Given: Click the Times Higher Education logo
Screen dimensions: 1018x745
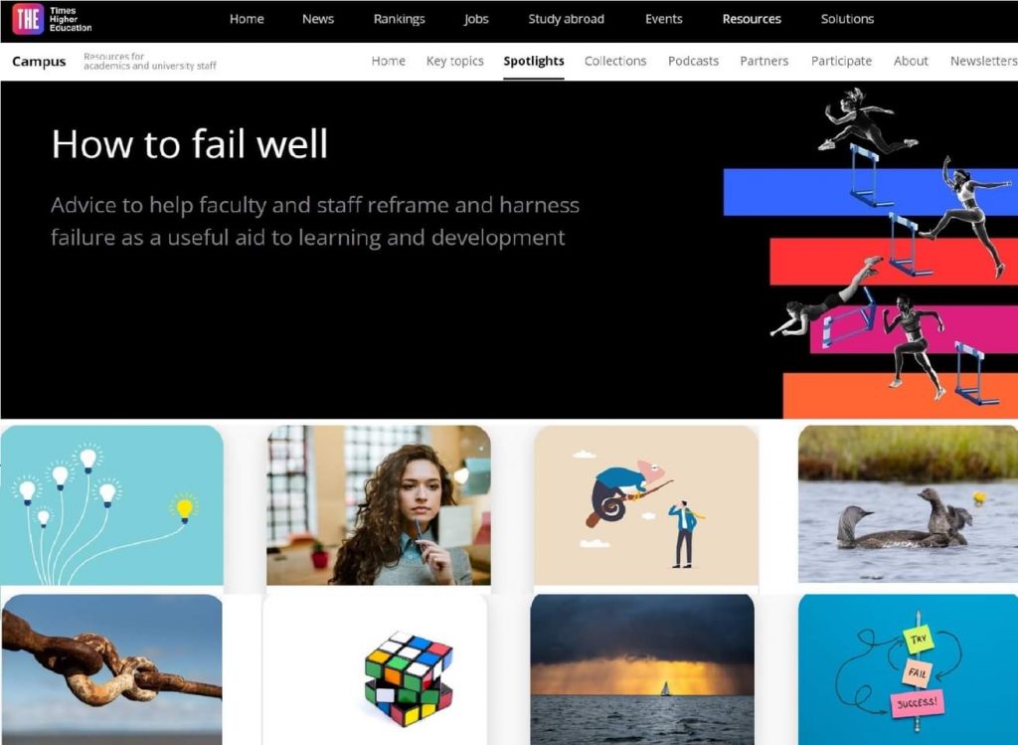Looking at the screenshot, I should pos(53,20).
